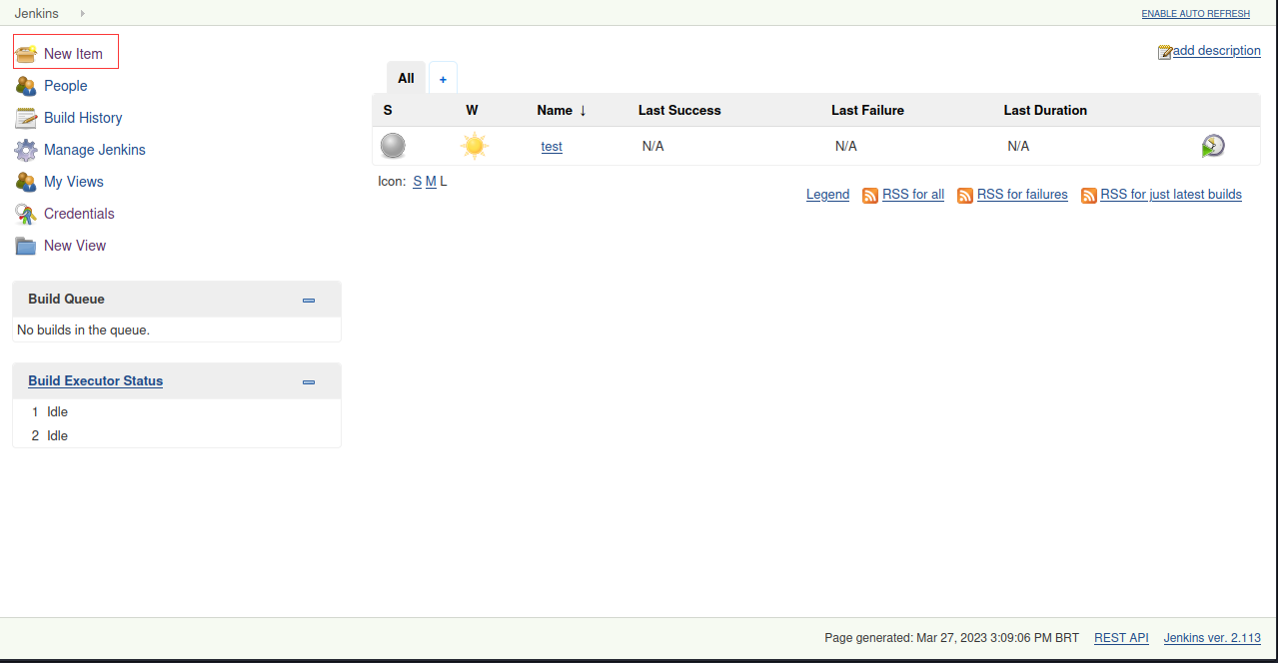Open RSS for failures link text
The image size is (1278, 663).
click(x=1022, y=194)
